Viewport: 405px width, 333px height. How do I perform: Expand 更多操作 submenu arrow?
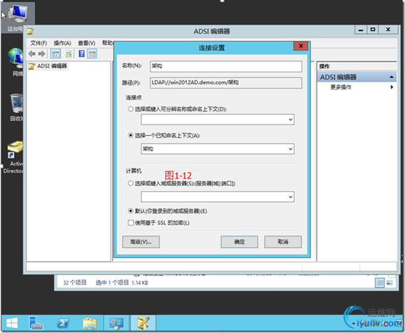(392, 87)
